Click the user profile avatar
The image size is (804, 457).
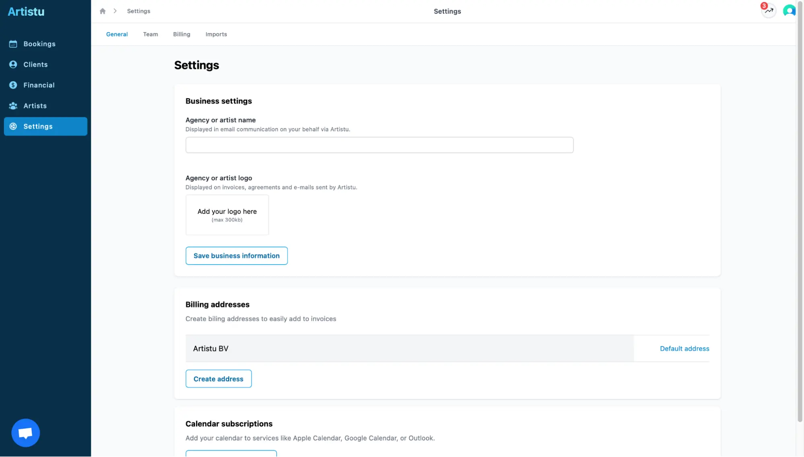point(789,10)
